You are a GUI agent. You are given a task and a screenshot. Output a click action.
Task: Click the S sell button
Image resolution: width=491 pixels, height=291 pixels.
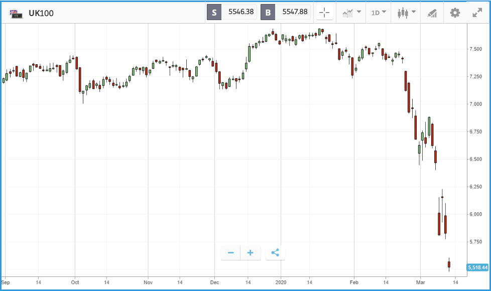tap(214, 13)
